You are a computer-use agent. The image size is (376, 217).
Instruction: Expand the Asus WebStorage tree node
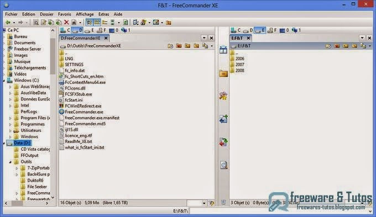point(10,87)
